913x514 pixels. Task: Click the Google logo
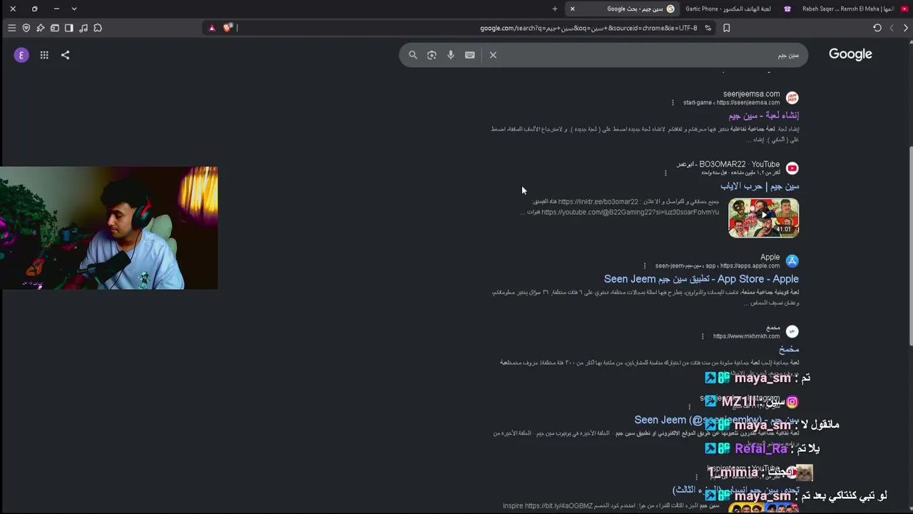(850, 54)
